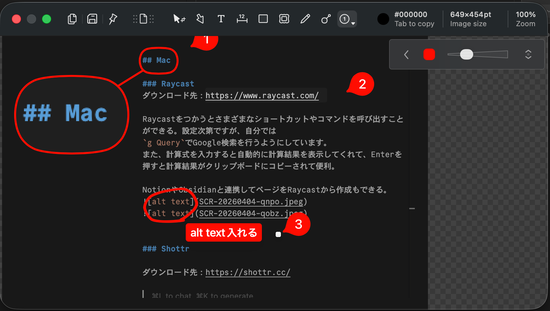Select the Text tool
550x311 pixels.
[x=221, y=19]
